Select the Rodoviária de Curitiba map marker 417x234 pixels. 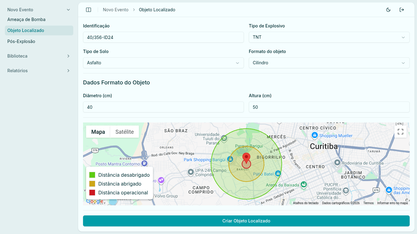[x=337, y=163]
